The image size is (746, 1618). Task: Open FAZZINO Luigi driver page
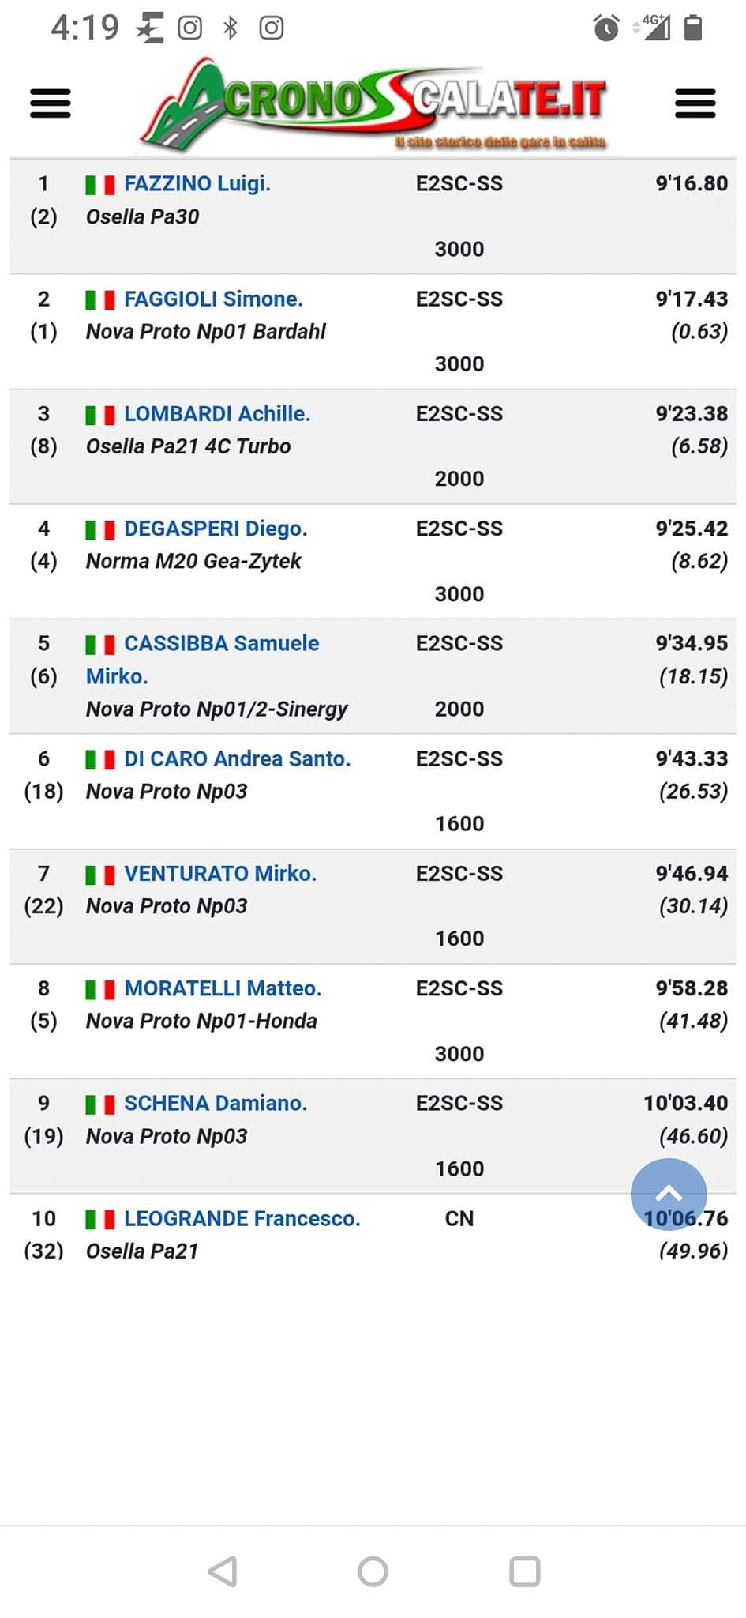tap(197, 184)
